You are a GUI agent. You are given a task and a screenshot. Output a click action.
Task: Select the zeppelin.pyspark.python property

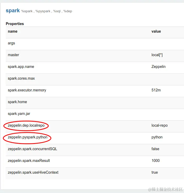28,137
